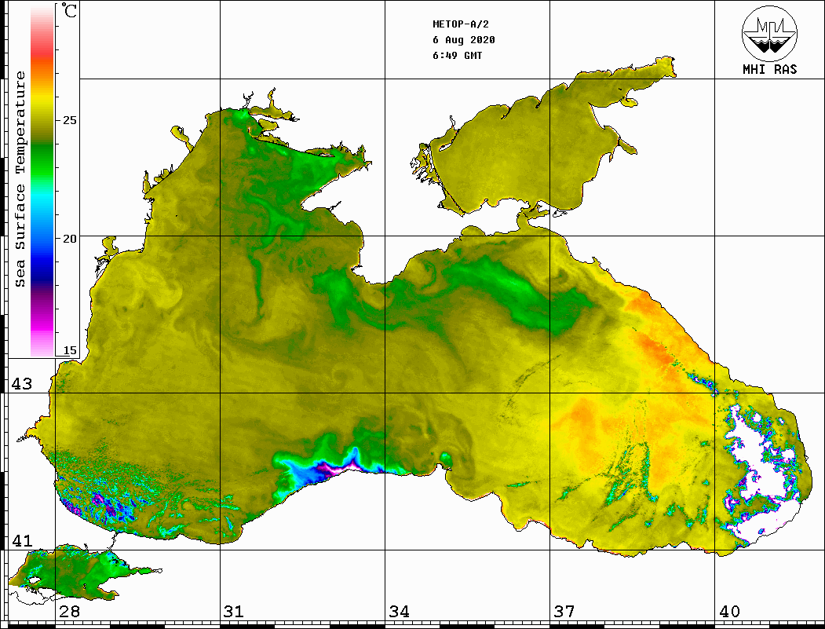Click the 25 degree legend tick label
825x629 pixels.
click(x=69, y=120)
